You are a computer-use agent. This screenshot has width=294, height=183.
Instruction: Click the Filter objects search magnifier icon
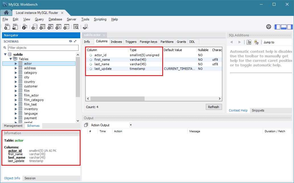5,48
